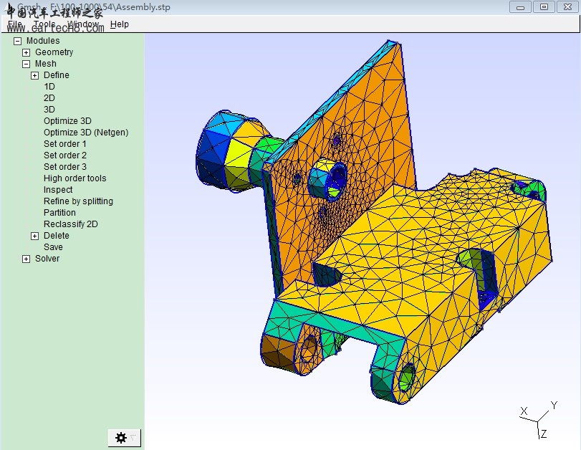The image size is (581, 450).
Task: Click Save under Mesh module
Action: pyautogui.click(x=53, y=247)
